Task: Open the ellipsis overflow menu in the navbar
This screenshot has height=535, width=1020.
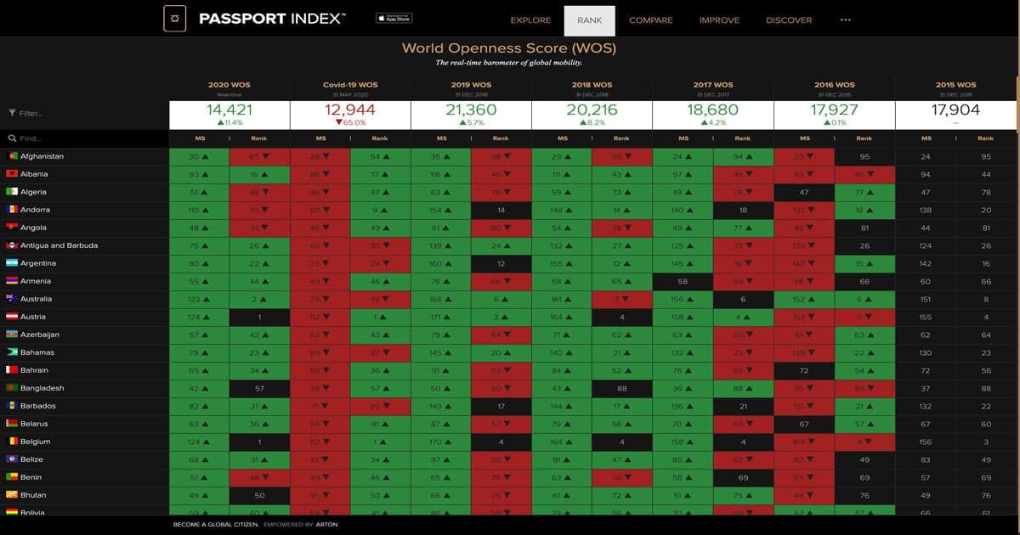Action: 845,20
